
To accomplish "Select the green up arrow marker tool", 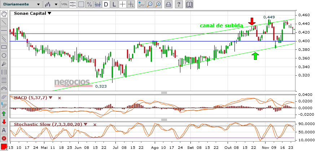I will [4, 114].
